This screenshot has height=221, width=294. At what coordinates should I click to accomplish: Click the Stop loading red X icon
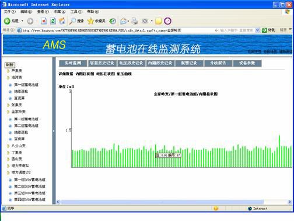tap(44, 21)
